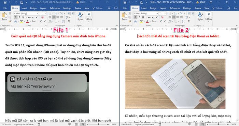Click 552 words count in status bar
This screenshot has height=126, width=239.
point(6,124)
